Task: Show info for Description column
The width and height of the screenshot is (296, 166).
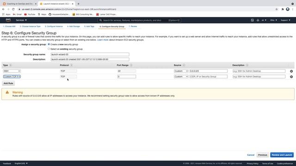Action: [x=247, y=65]
